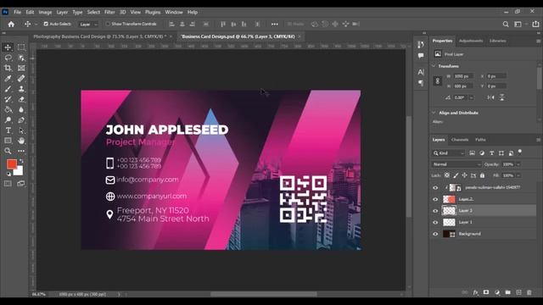Select the Eraser tool
The height and width of the screenshot is (305, 543).
[x=21, y=99]
